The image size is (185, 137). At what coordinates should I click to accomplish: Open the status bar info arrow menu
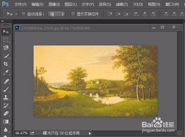[90, 134]
